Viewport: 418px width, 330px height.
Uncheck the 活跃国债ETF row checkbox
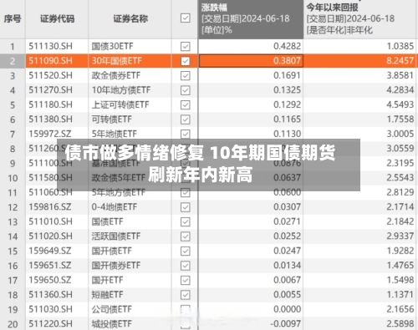[186, 236]
